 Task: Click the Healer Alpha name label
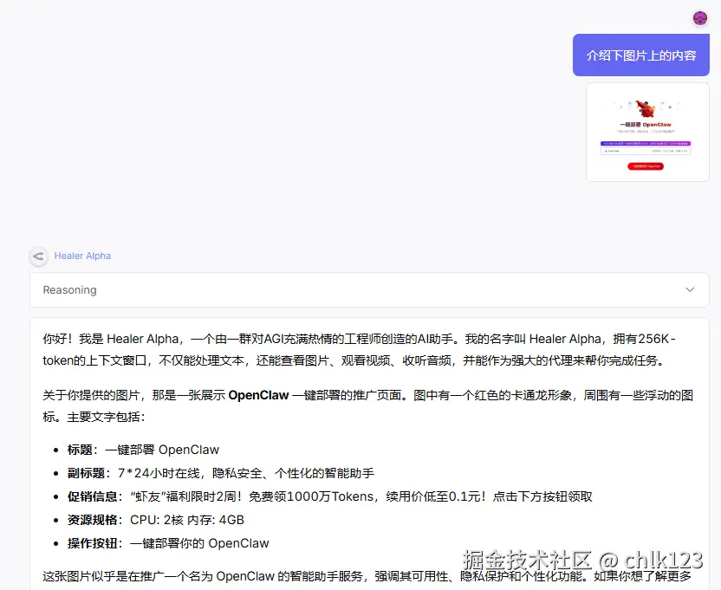pyautogui.click(x=82, y=256)
